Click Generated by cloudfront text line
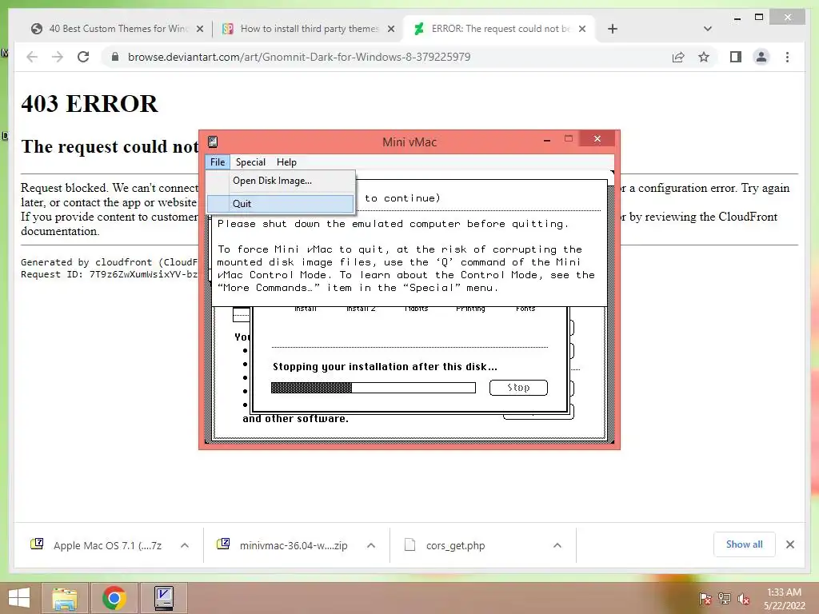The height and width of the screenshot is (614, 819). pyautogui.click(x=109, y=262)
